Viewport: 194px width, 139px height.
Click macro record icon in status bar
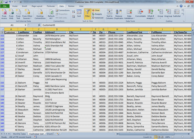[x=35, y=137]
